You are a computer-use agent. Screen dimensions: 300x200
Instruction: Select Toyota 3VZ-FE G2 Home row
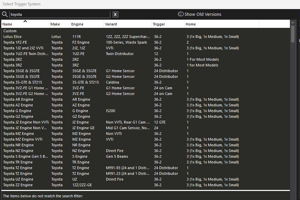[x=145, y=94]
